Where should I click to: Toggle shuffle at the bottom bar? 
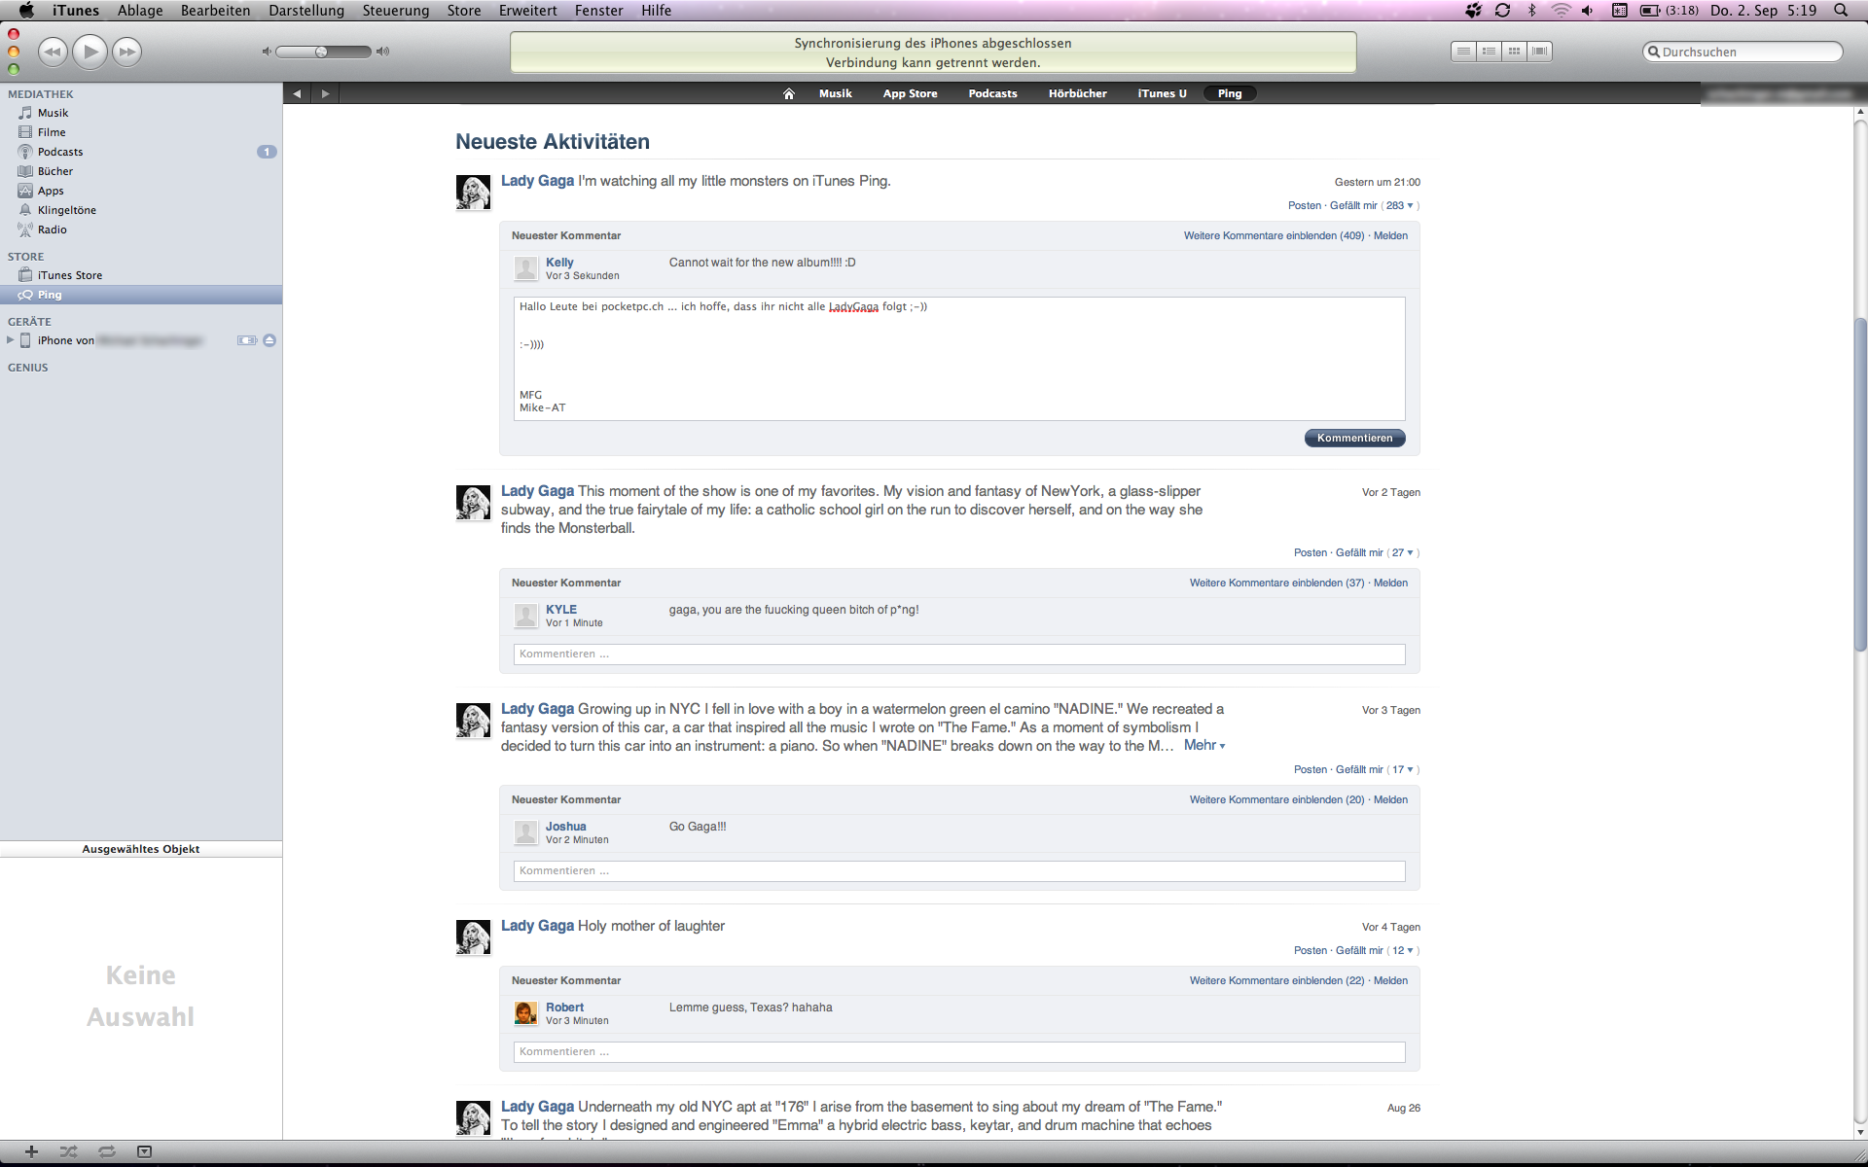(x=68, y=1151)
